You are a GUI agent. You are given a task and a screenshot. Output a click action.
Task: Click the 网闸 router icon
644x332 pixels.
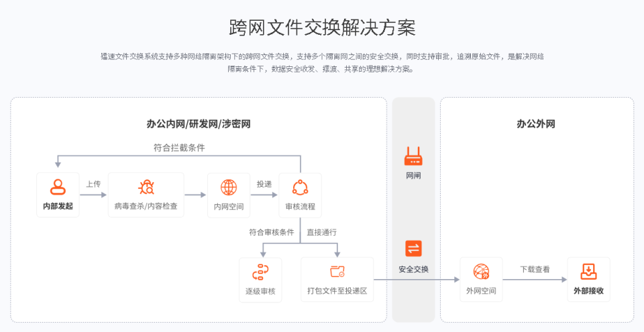[413, 156]
